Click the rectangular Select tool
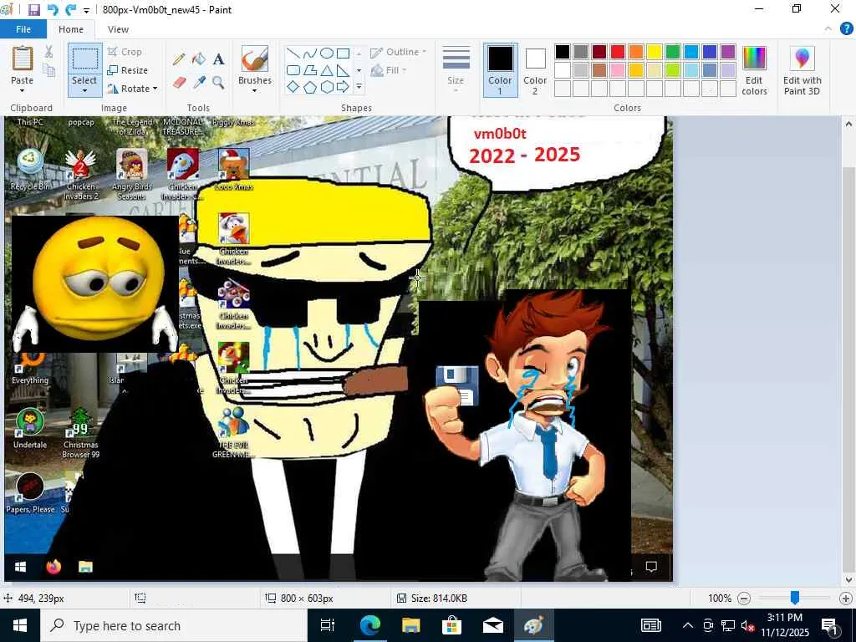The height and width of the screenshot is (642, 856). tap(85, 59)
